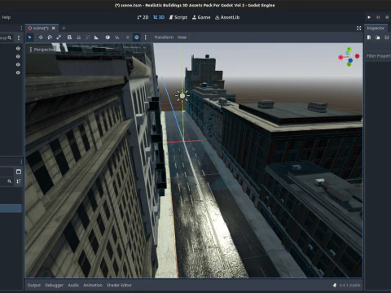
Task: Open list of selectable nodes icon
Action: pyautogui.click(x=69, y=37)
